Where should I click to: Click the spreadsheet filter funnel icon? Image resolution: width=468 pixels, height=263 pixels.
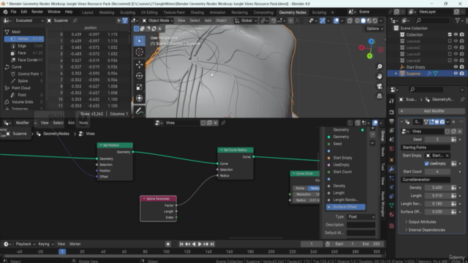[125, 20]
